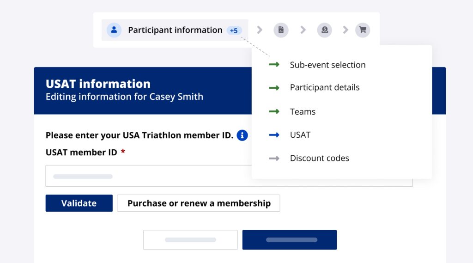The height and width of the screenshot is (263, 473).
Task: Click green arrow beside Sub-event selection
Action: 274,65
